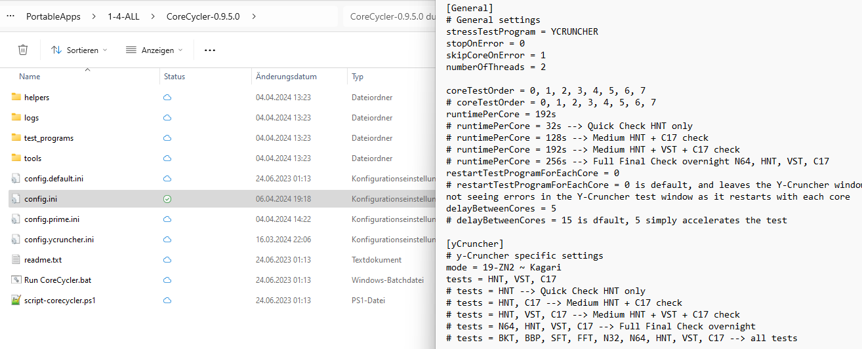Click the trash delete icon in toolbar

pyautogui.click(x=23, y=50)
